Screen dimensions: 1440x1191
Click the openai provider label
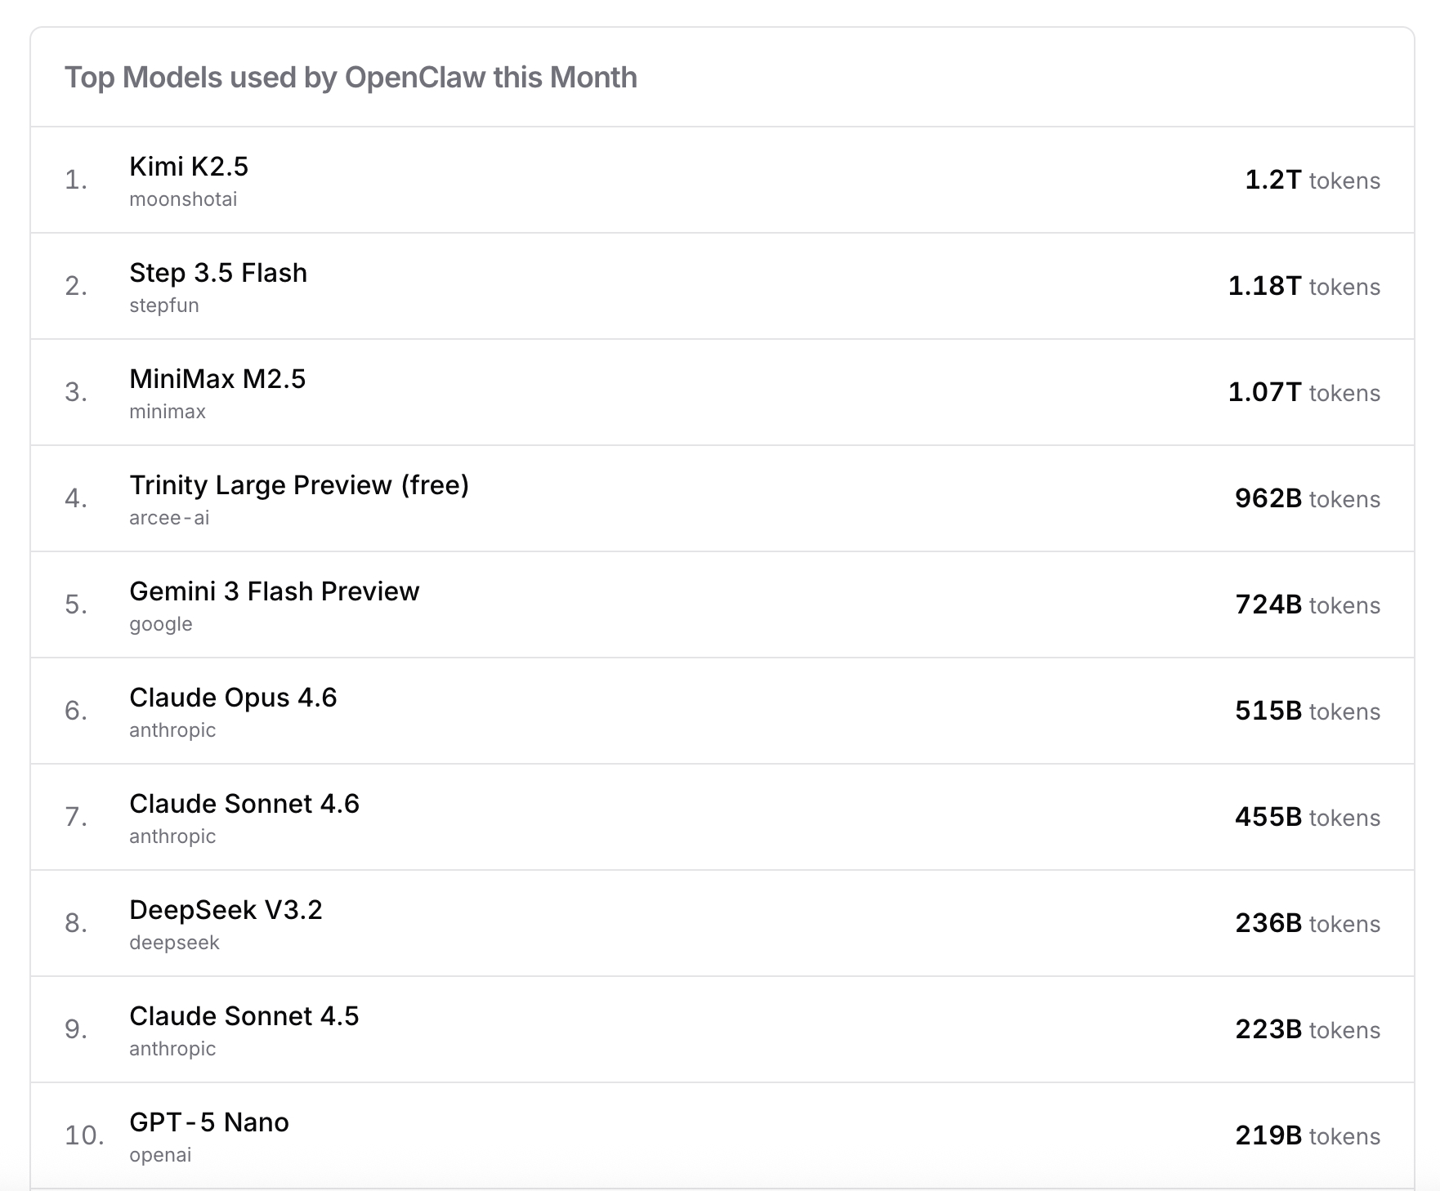160,1155
